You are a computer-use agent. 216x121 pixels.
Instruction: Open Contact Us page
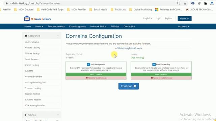point(129,27)
